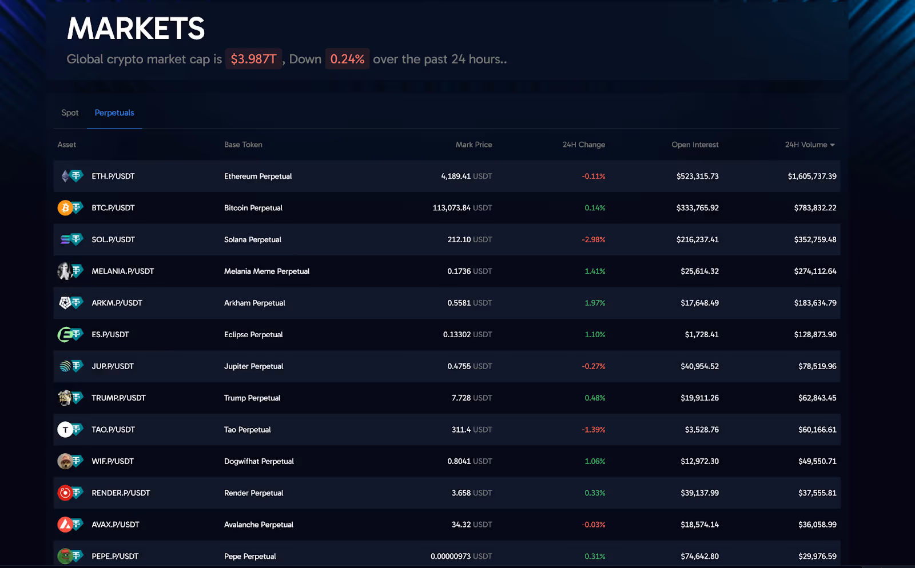Click the 0.24% market change badge
Screen dimensions: 915x568
tap(347, 59)
